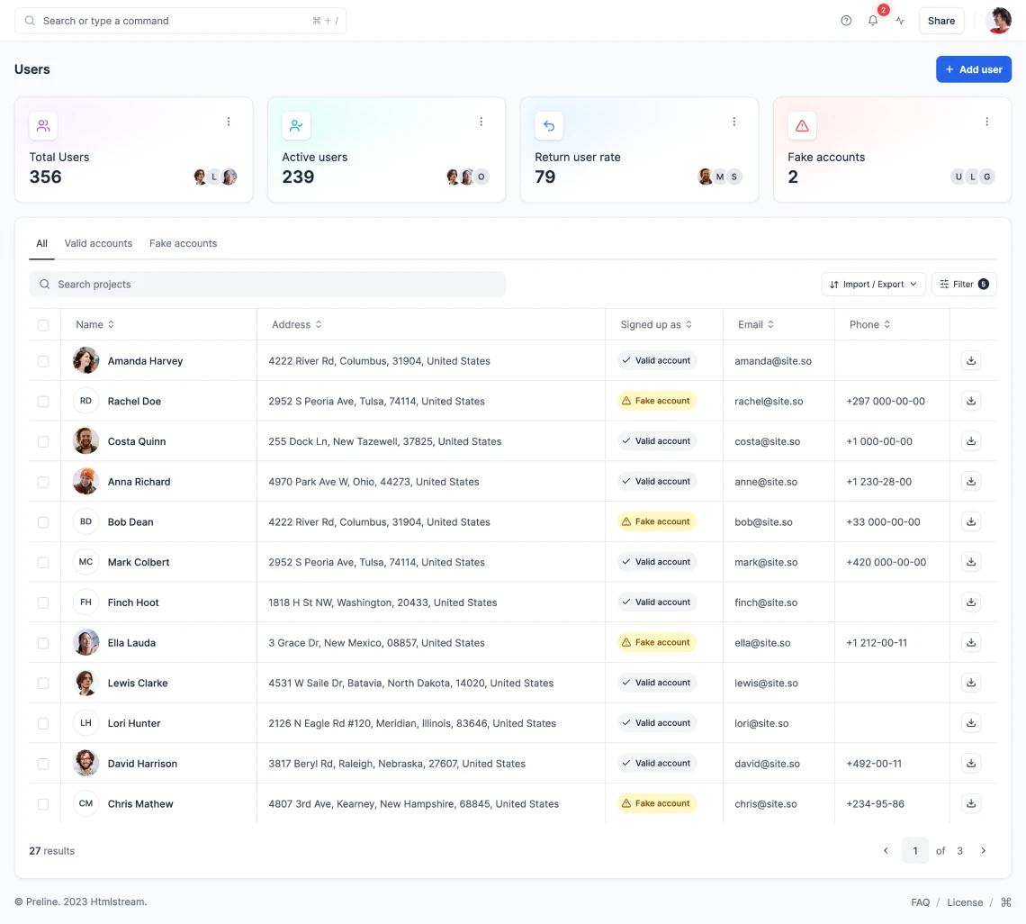Open the Import / Export dropdown
1026x924 pixels.
point(873,285)
